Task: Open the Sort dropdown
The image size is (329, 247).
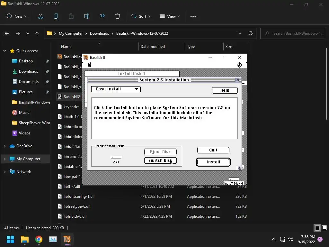Action: (141, 16)
